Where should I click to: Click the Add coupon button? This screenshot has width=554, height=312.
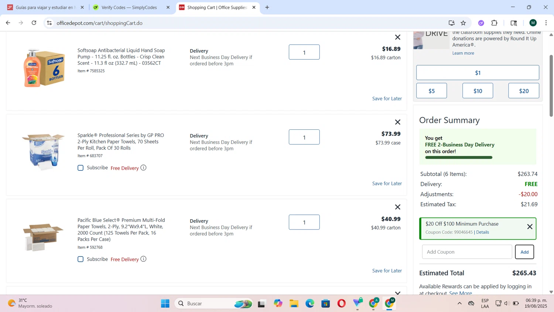524,252
